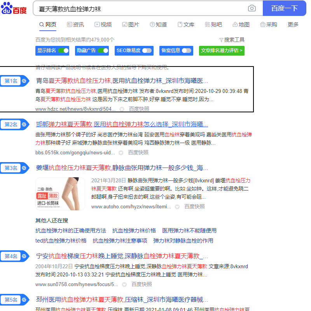Switch to the 采购 tab
The width and height of the screenshot is (311, 311).
pos(269,24)
